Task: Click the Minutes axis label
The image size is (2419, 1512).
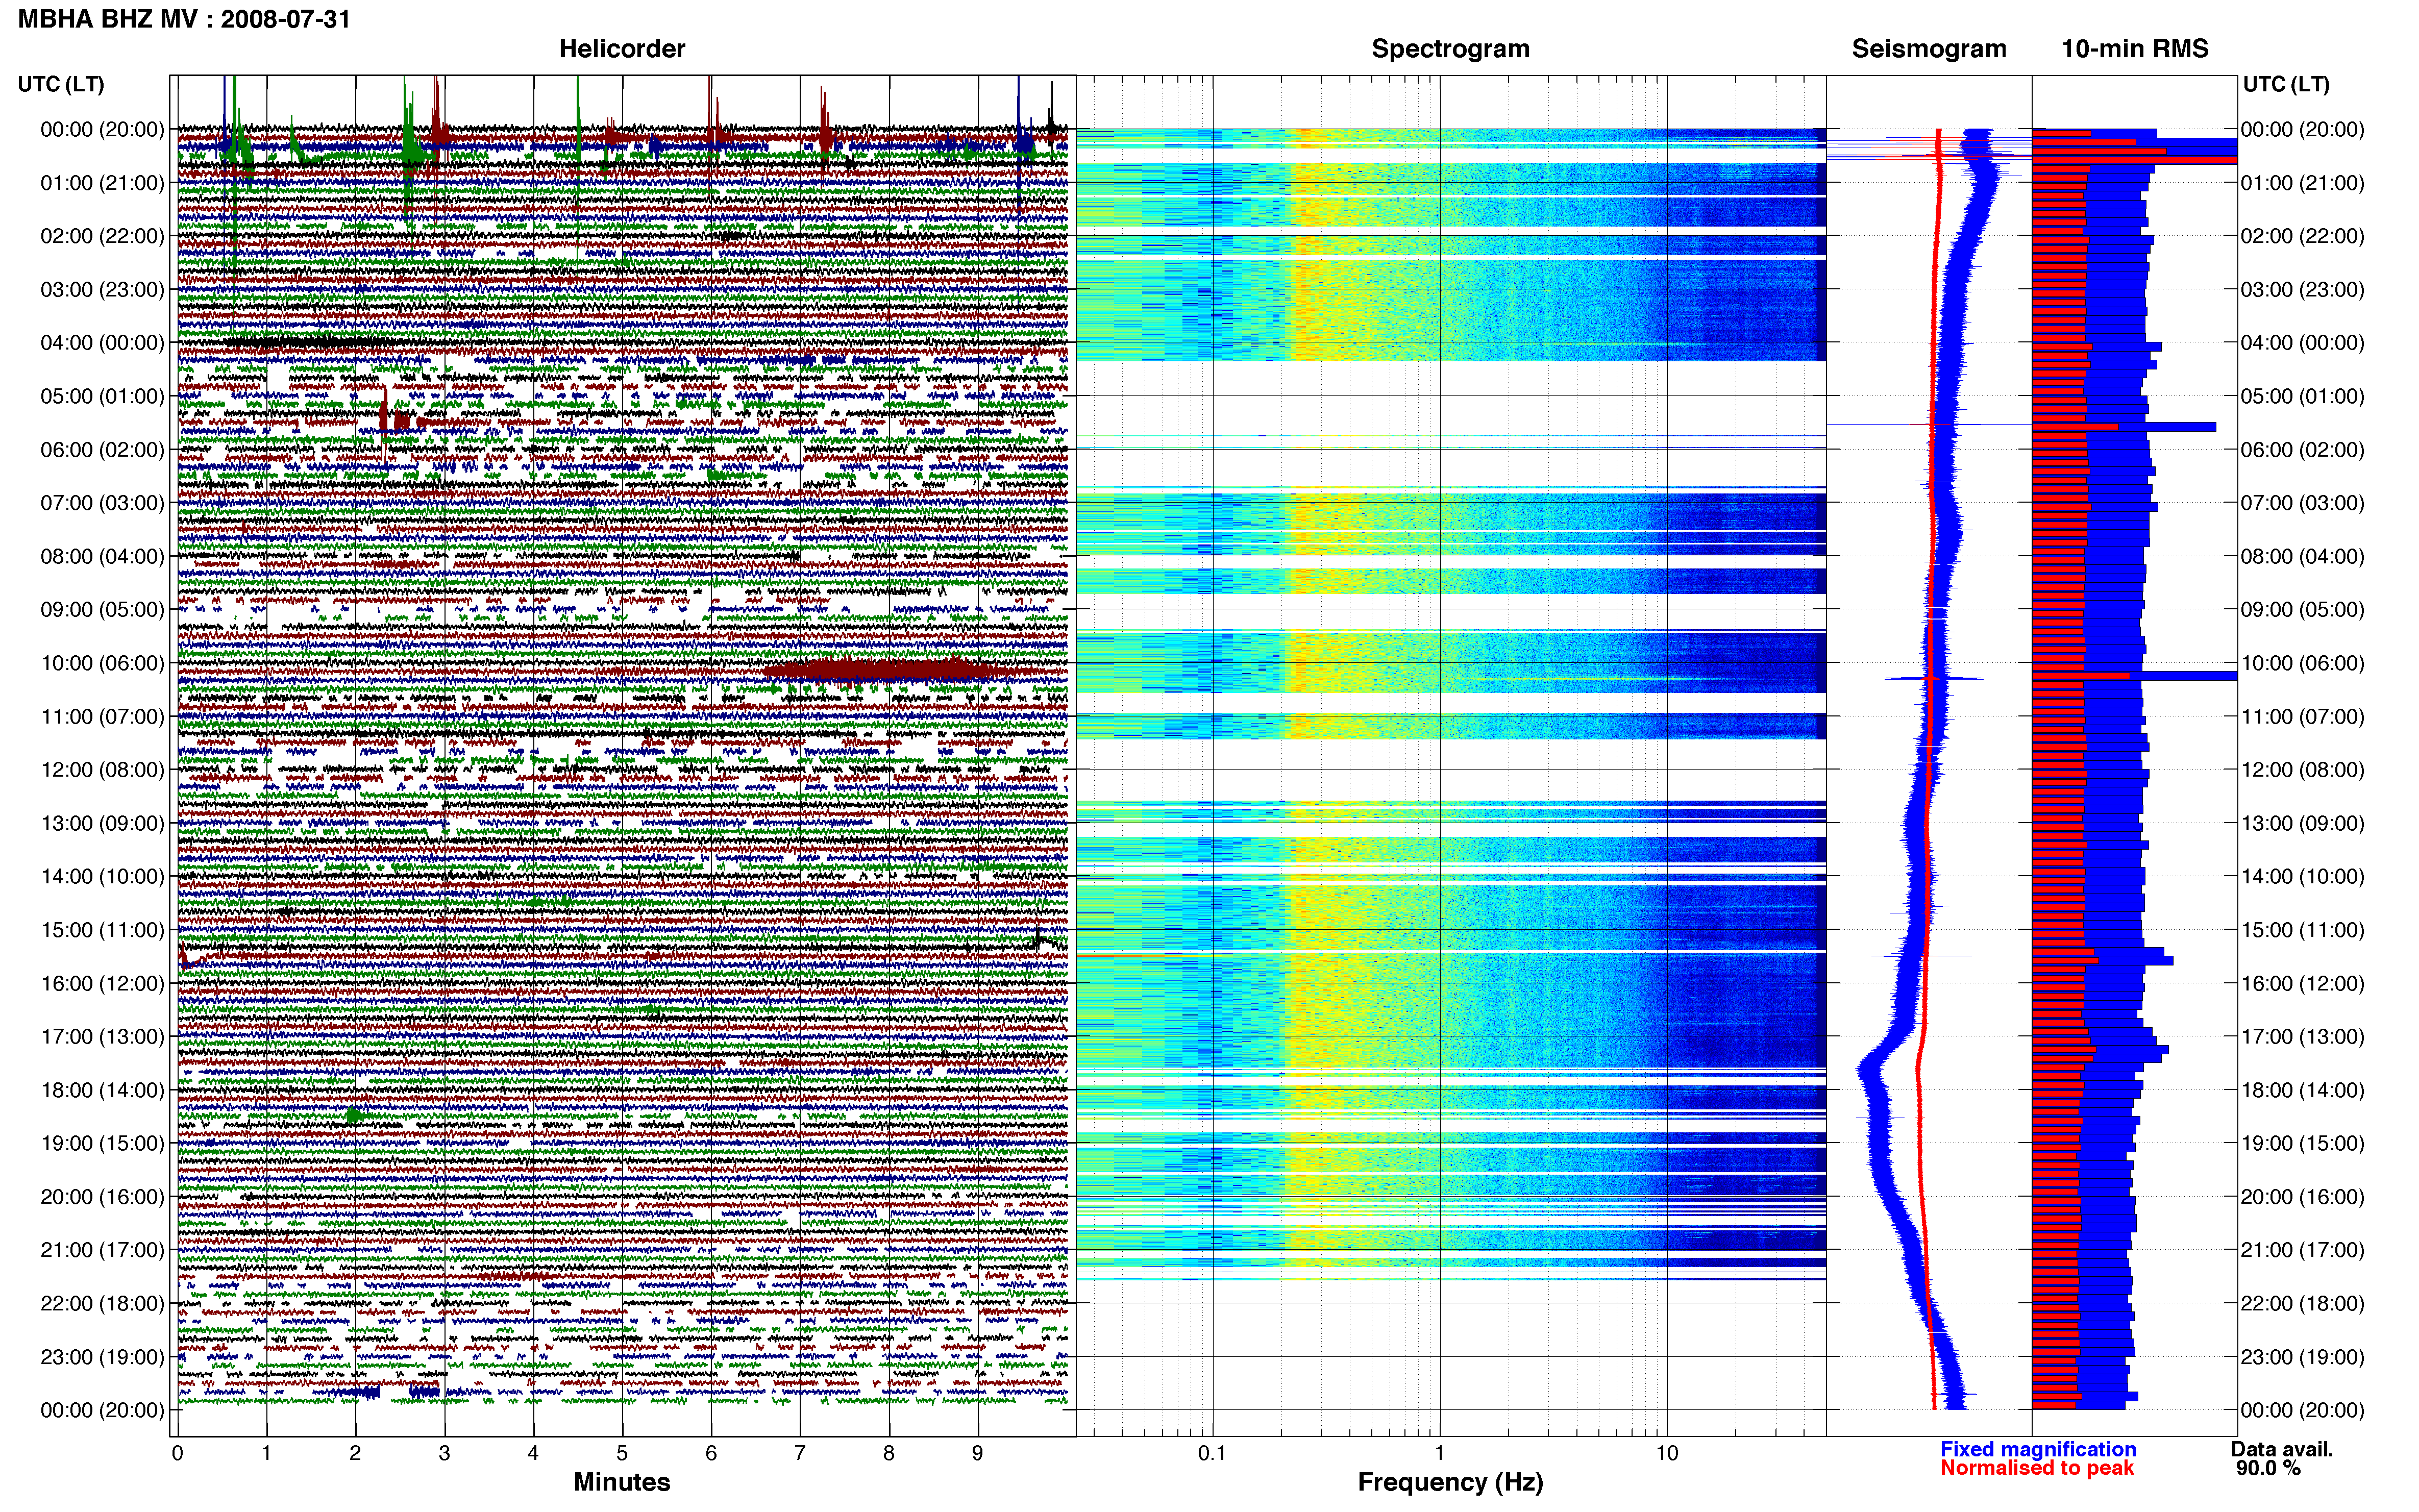Action: (x=622, y=1482)
